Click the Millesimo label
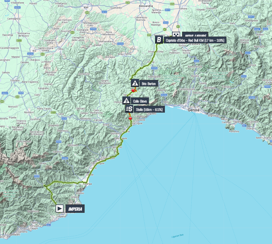Screen dimensions: 272x244 click(86, 119)
